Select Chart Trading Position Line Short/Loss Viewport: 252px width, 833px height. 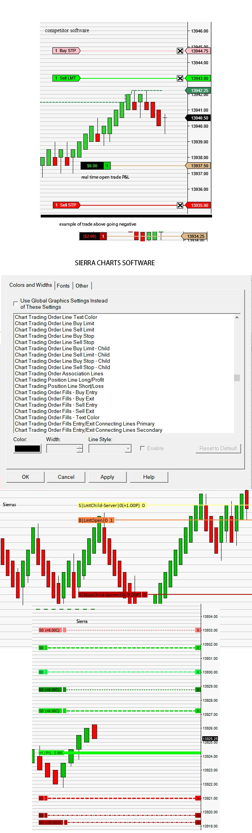pyautogui.click(x=59, y=386)
